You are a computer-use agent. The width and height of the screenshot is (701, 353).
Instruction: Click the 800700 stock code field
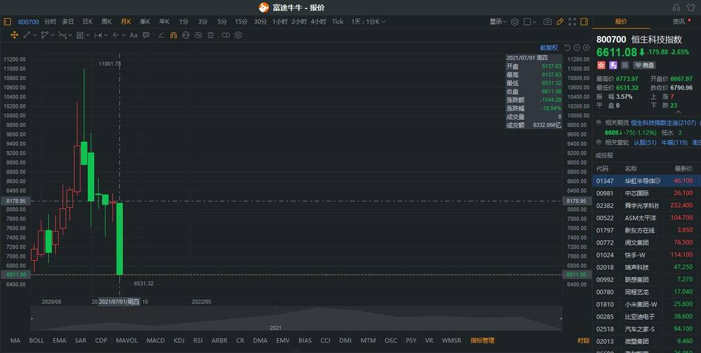point(28,22)
